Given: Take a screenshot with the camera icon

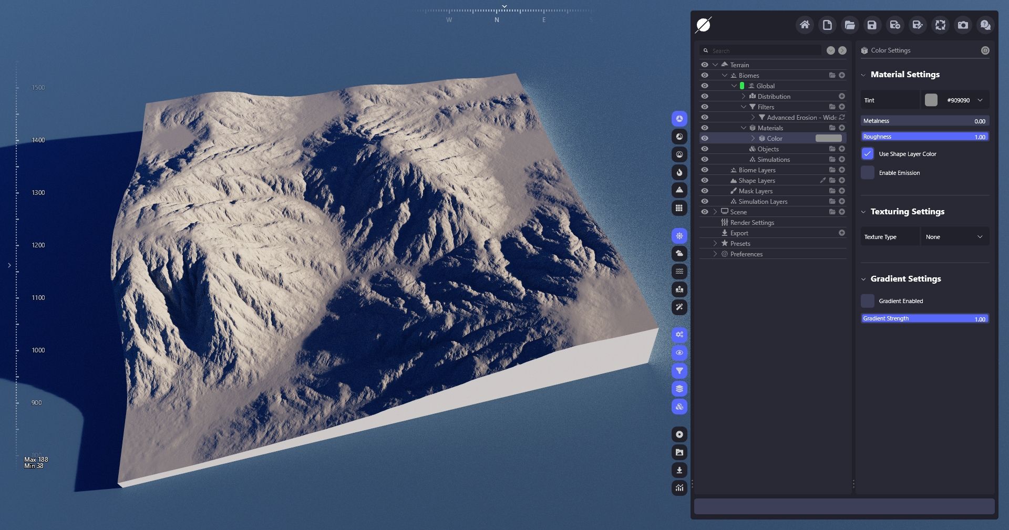Looking at the screenshot, I should [963, 25].
